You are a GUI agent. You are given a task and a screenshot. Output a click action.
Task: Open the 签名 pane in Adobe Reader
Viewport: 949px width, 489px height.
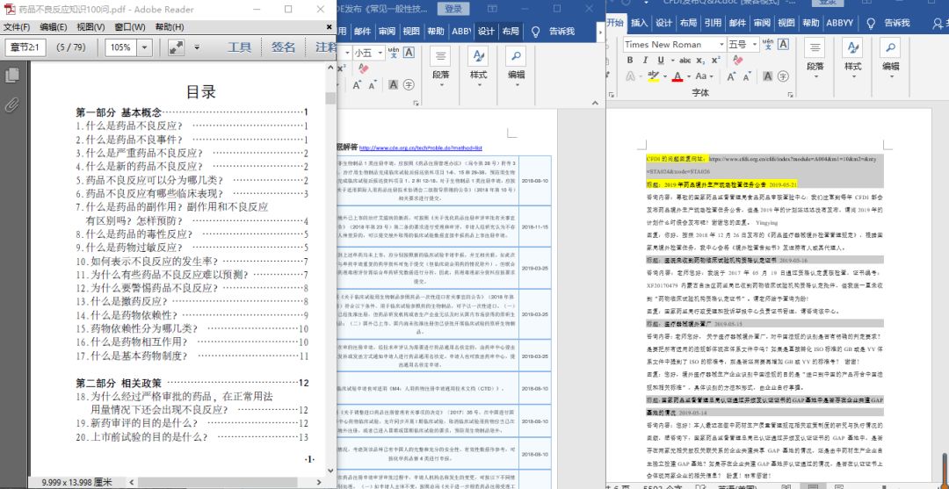coord(283,47)
